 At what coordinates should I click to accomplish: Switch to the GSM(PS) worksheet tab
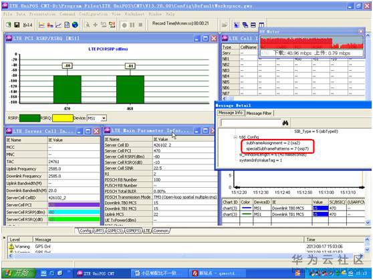click(x=133, y=231)
